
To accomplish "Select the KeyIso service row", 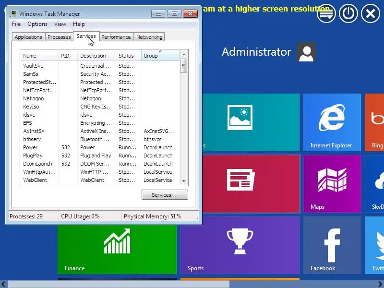I will (100, 107).
